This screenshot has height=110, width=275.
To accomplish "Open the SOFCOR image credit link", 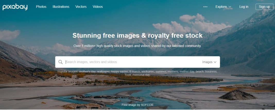I will (x=147, y=105).
